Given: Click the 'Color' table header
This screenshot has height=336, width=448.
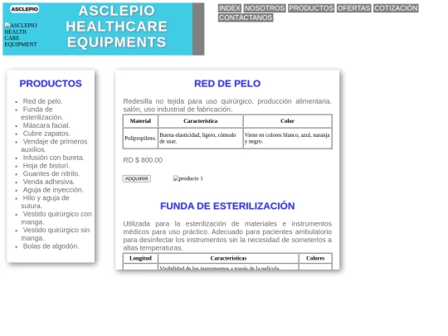Looking at the screenshot, I should click(x=287, y=121).
